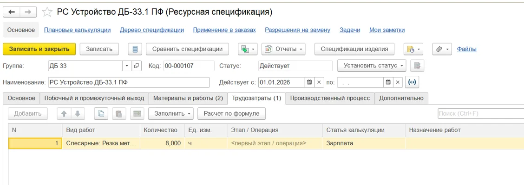Screen dimensions: 524x185
Task: Click the Код field 00-000107
Action: click(x=189, y=66)
